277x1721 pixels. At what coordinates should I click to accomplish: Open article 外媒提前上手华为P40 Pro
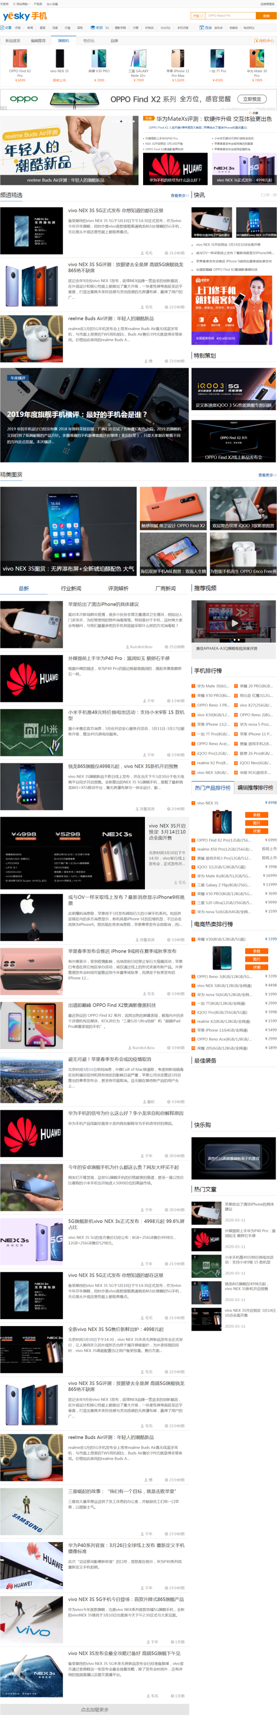coord(119,659)
